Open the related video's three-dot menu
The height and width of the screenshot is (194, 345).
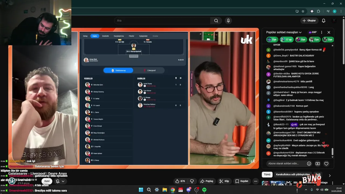332,183
